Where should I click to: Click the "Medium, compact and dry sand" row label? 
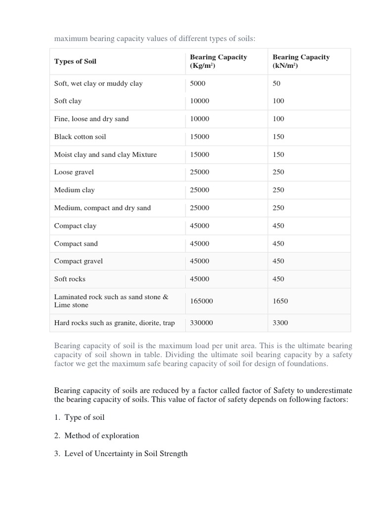point(102,208)
